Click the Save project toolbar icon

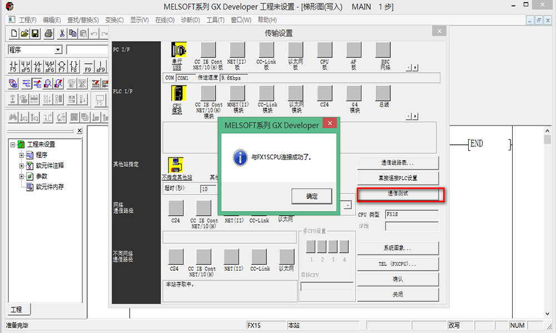pyautogui.click(x=35, y=34)
